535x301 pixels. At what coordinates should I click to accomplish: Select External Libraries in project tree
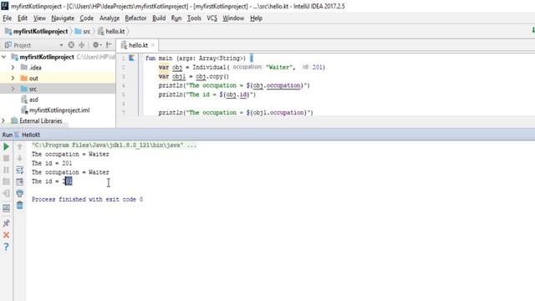click(41, 120)
